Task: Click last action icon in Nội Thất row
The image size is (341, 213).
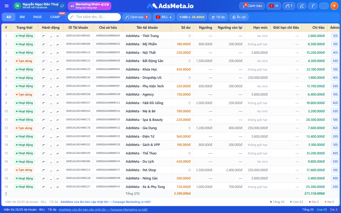Action: coord(58,53)
